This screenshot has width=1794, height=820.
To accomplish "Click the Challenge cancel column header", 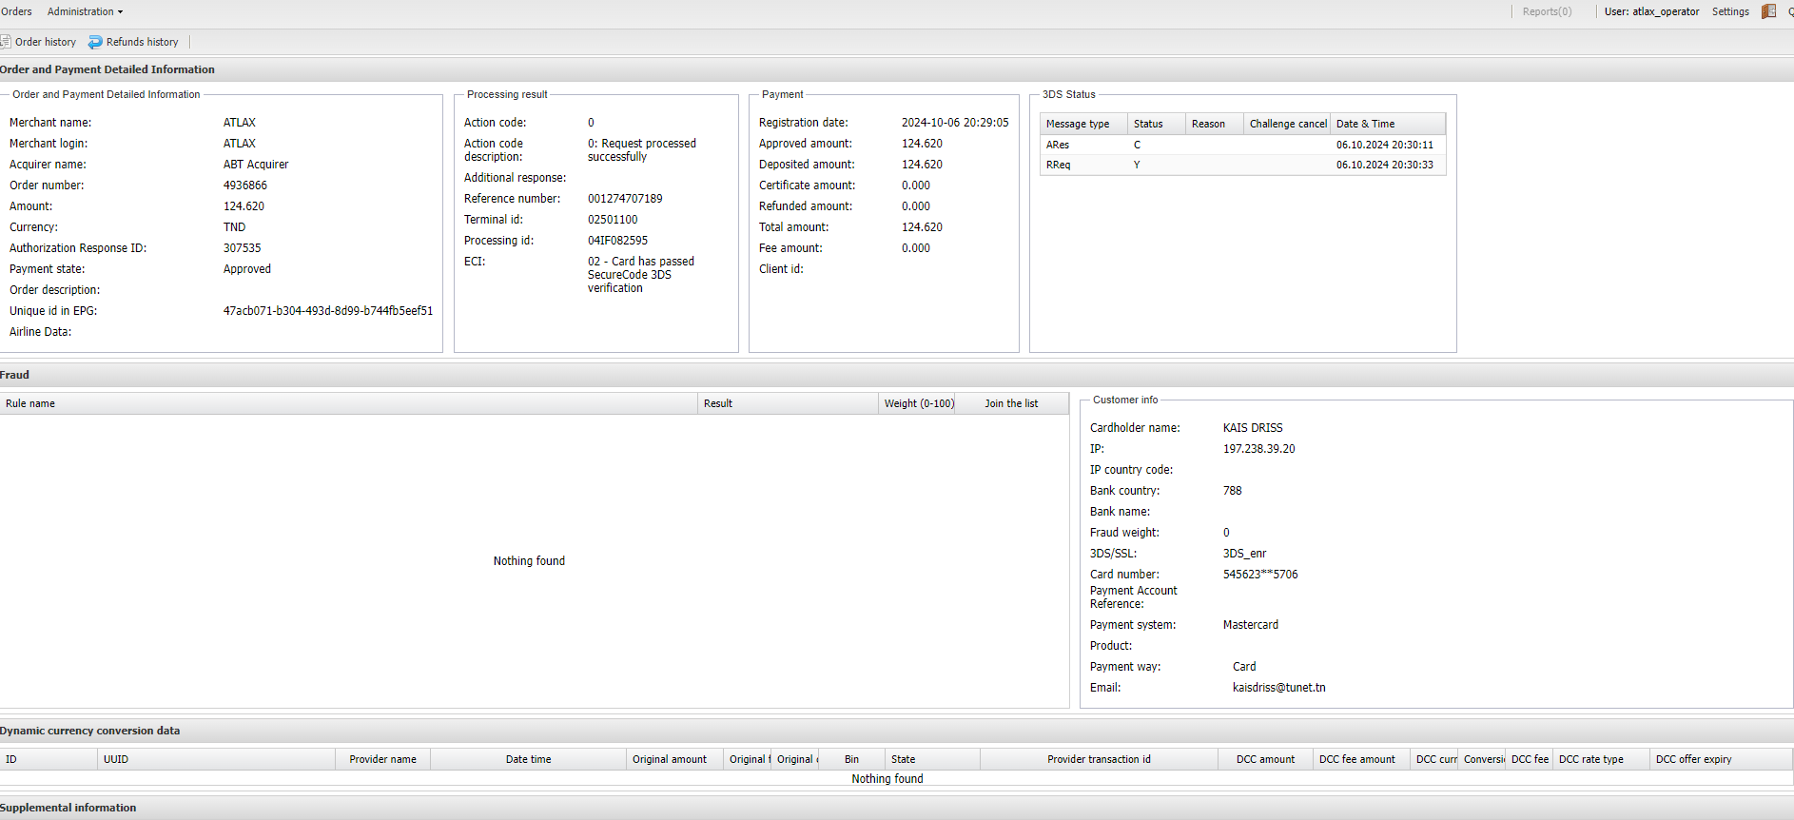I will tap(1287, 124).
